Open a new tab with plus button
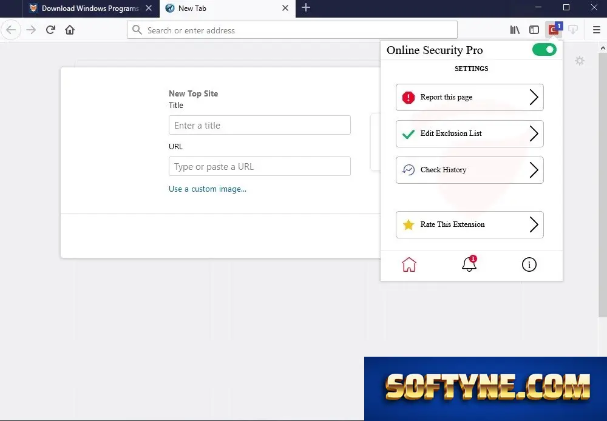This screenshot has height=421, width=607. coord(306,8)
